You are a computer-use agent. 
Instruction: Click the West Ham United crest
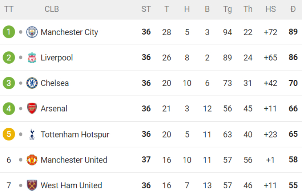click(x=32, y=185)
